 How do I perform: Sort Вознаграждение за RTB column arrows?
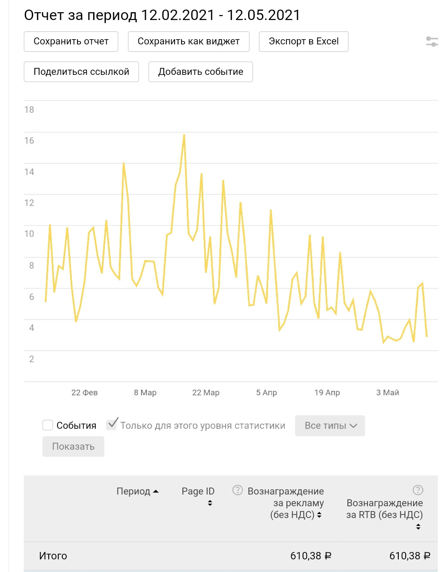(418, 527)
